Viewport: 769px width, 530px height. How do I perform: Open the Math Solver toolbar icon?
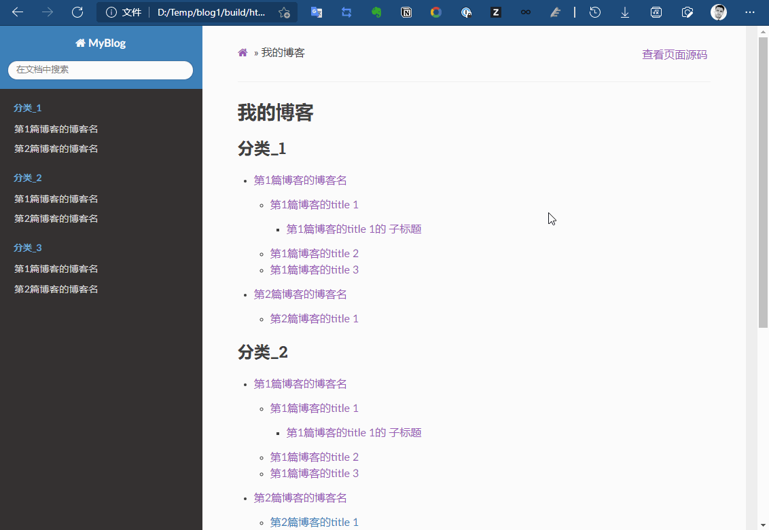[656, 12]
